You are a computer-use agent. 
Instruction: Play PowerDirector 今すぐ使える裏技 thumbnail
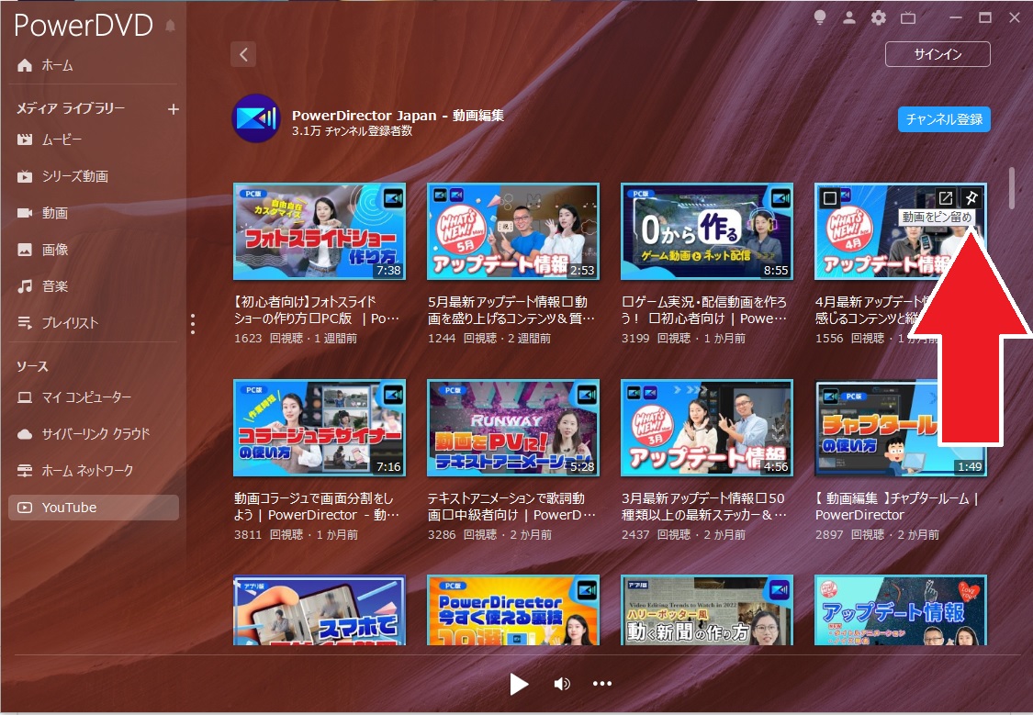coord(513,609)
